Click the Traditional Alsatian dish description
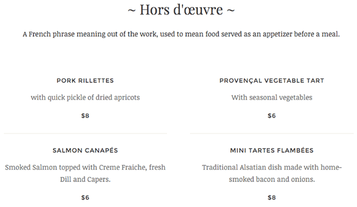 tap(272, 174)
